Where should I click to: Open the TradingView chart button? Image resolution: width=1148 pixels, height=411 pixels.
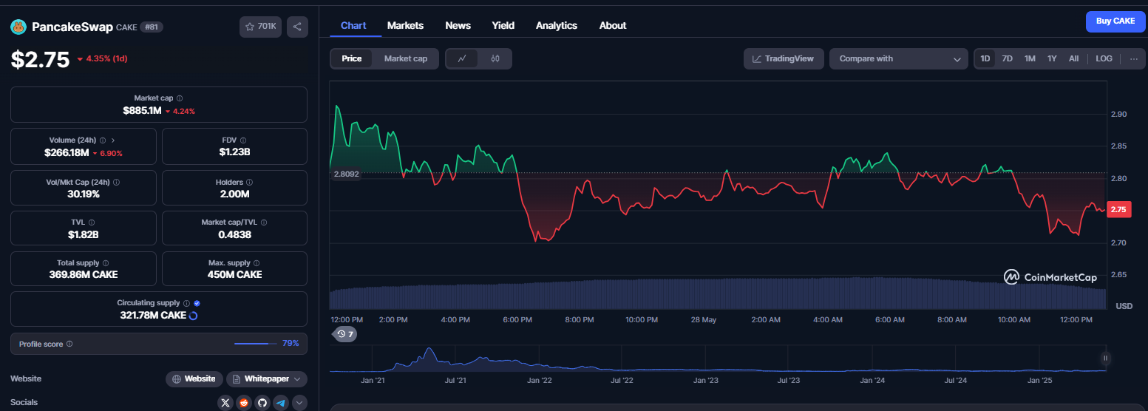coord(784,58)
